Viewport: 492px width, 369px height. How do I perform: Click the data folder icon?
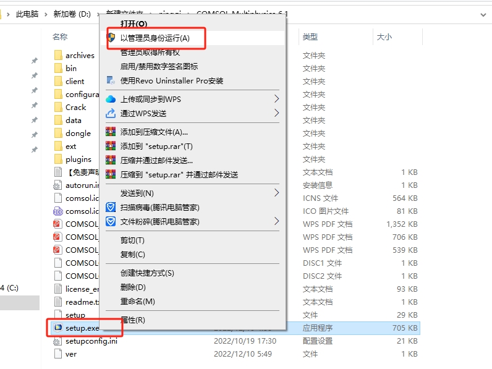tap(58, 120)
